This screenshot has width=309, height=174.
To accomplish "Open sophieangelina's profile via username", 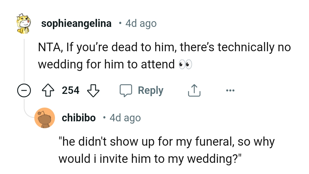I will [x=76, y=23].
